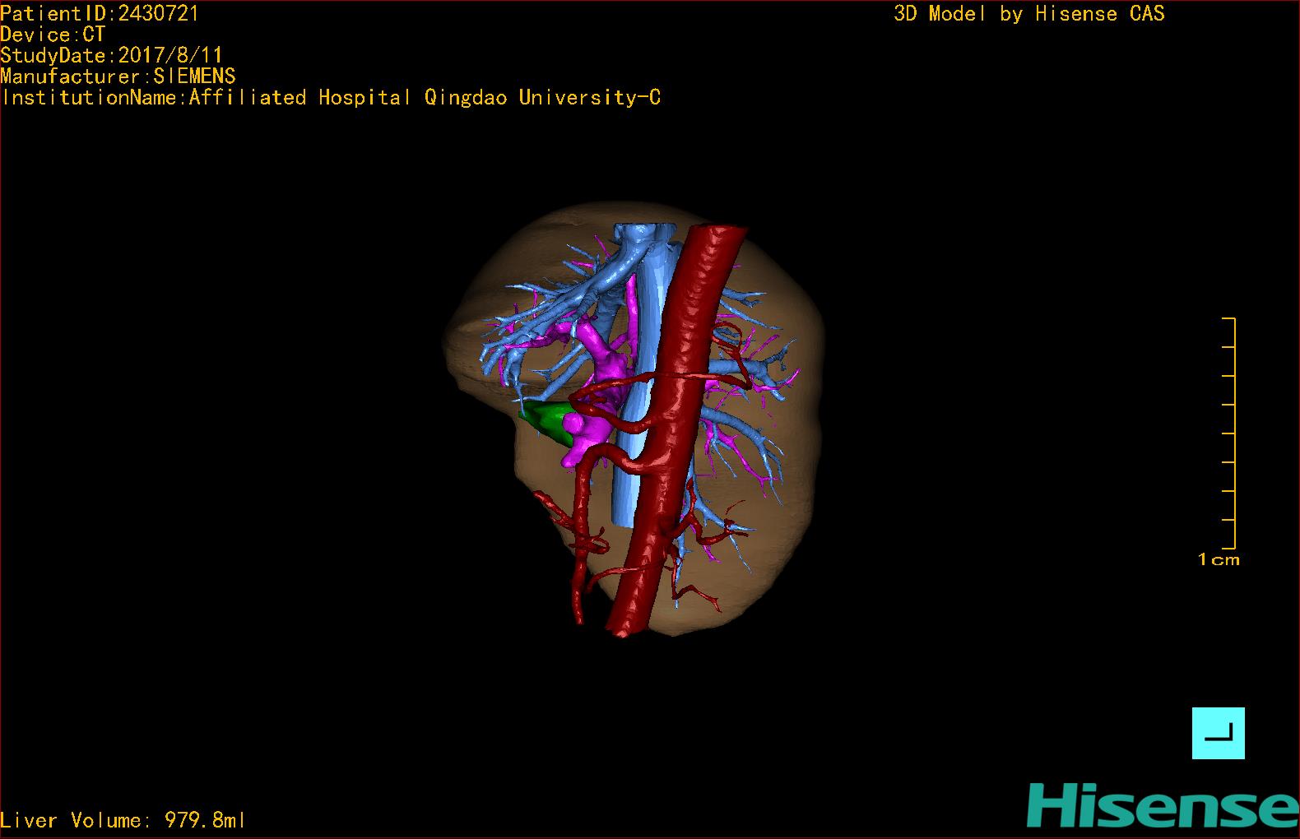This screenshot has height=839, width=1300.
Task: Click the "1cm" scale label
Action: [x=1219, y=559]
